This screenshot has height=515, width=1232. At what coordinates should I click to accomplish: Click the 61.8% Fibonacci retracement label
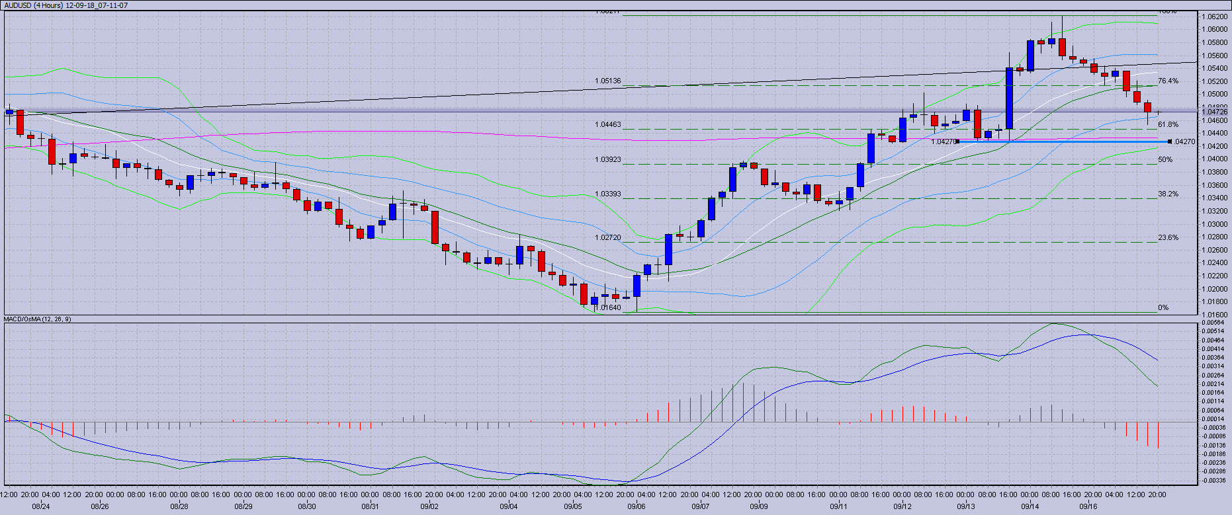tap(1168, 124)
